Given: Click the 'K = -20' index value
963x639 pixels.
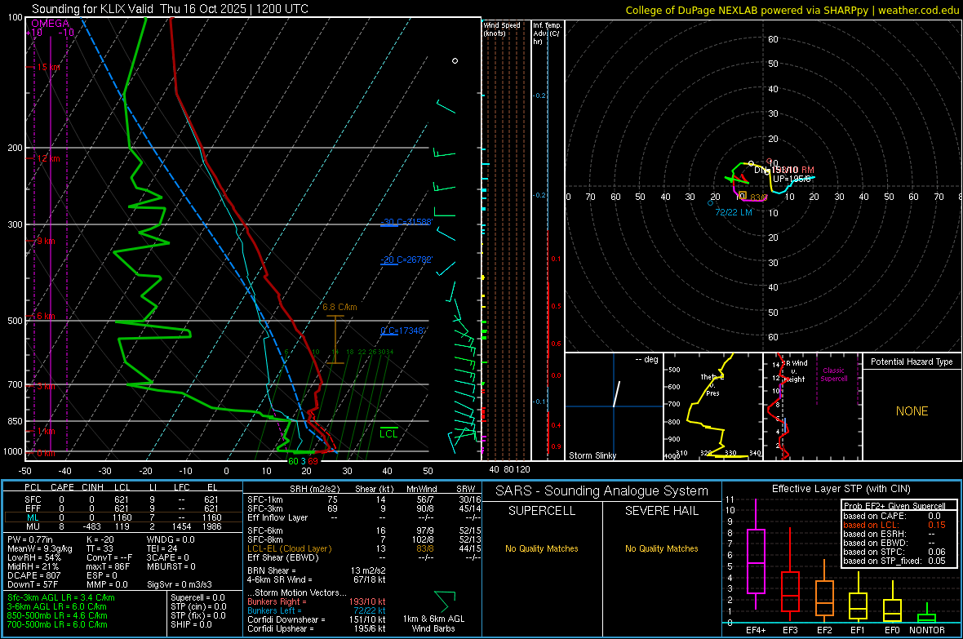Looking at the screenshot, I should coord(100,539).
